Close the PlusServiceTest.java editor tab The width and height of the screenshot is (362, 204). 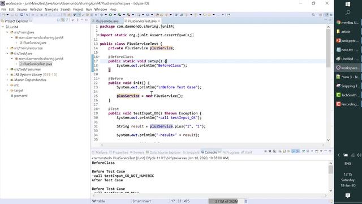click(159, 21)
